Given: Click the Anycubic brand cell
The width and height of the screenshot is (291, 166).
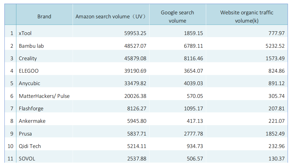Looking at the screenshot, I should pyautogui.click(x=29, y=83).
